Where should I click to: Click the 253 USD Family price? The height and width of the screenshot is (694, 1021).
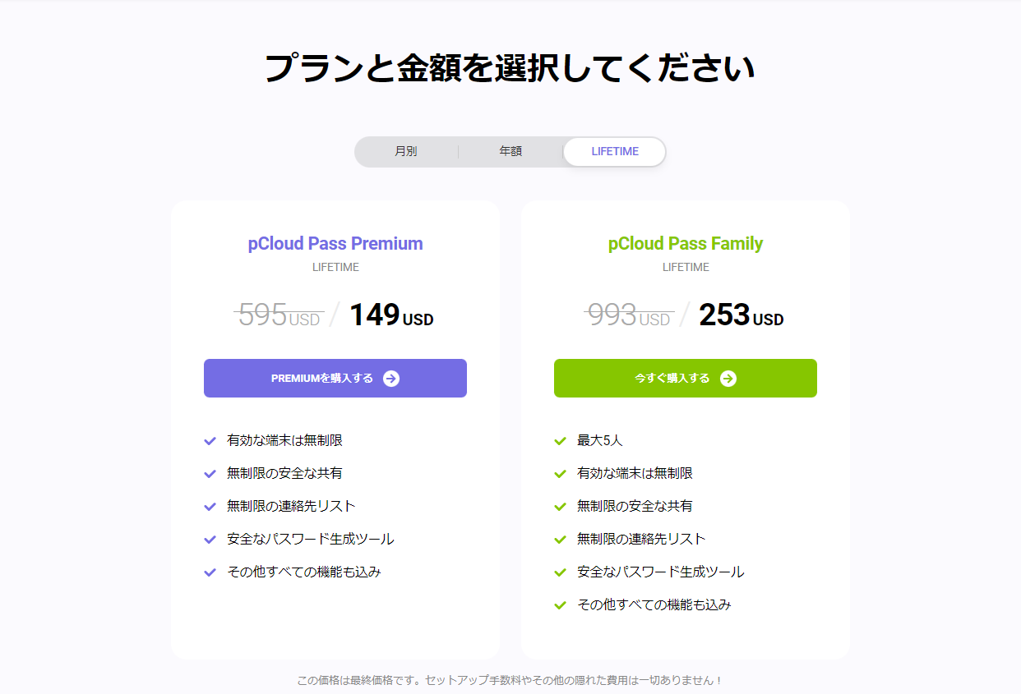(x=741, y=315)
